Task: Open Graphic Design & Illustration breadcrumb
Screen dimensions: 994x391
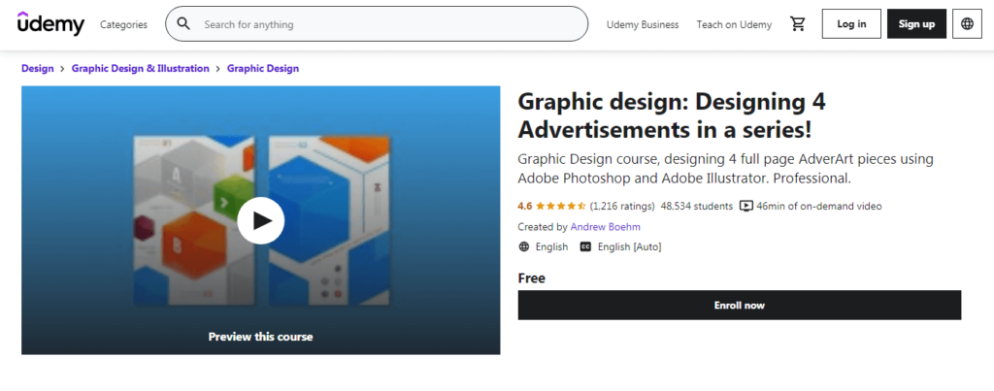Action: pos(140,69)
